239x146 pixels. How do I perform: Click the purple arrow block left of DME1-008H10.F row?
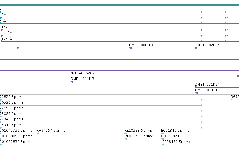(18, 48)
